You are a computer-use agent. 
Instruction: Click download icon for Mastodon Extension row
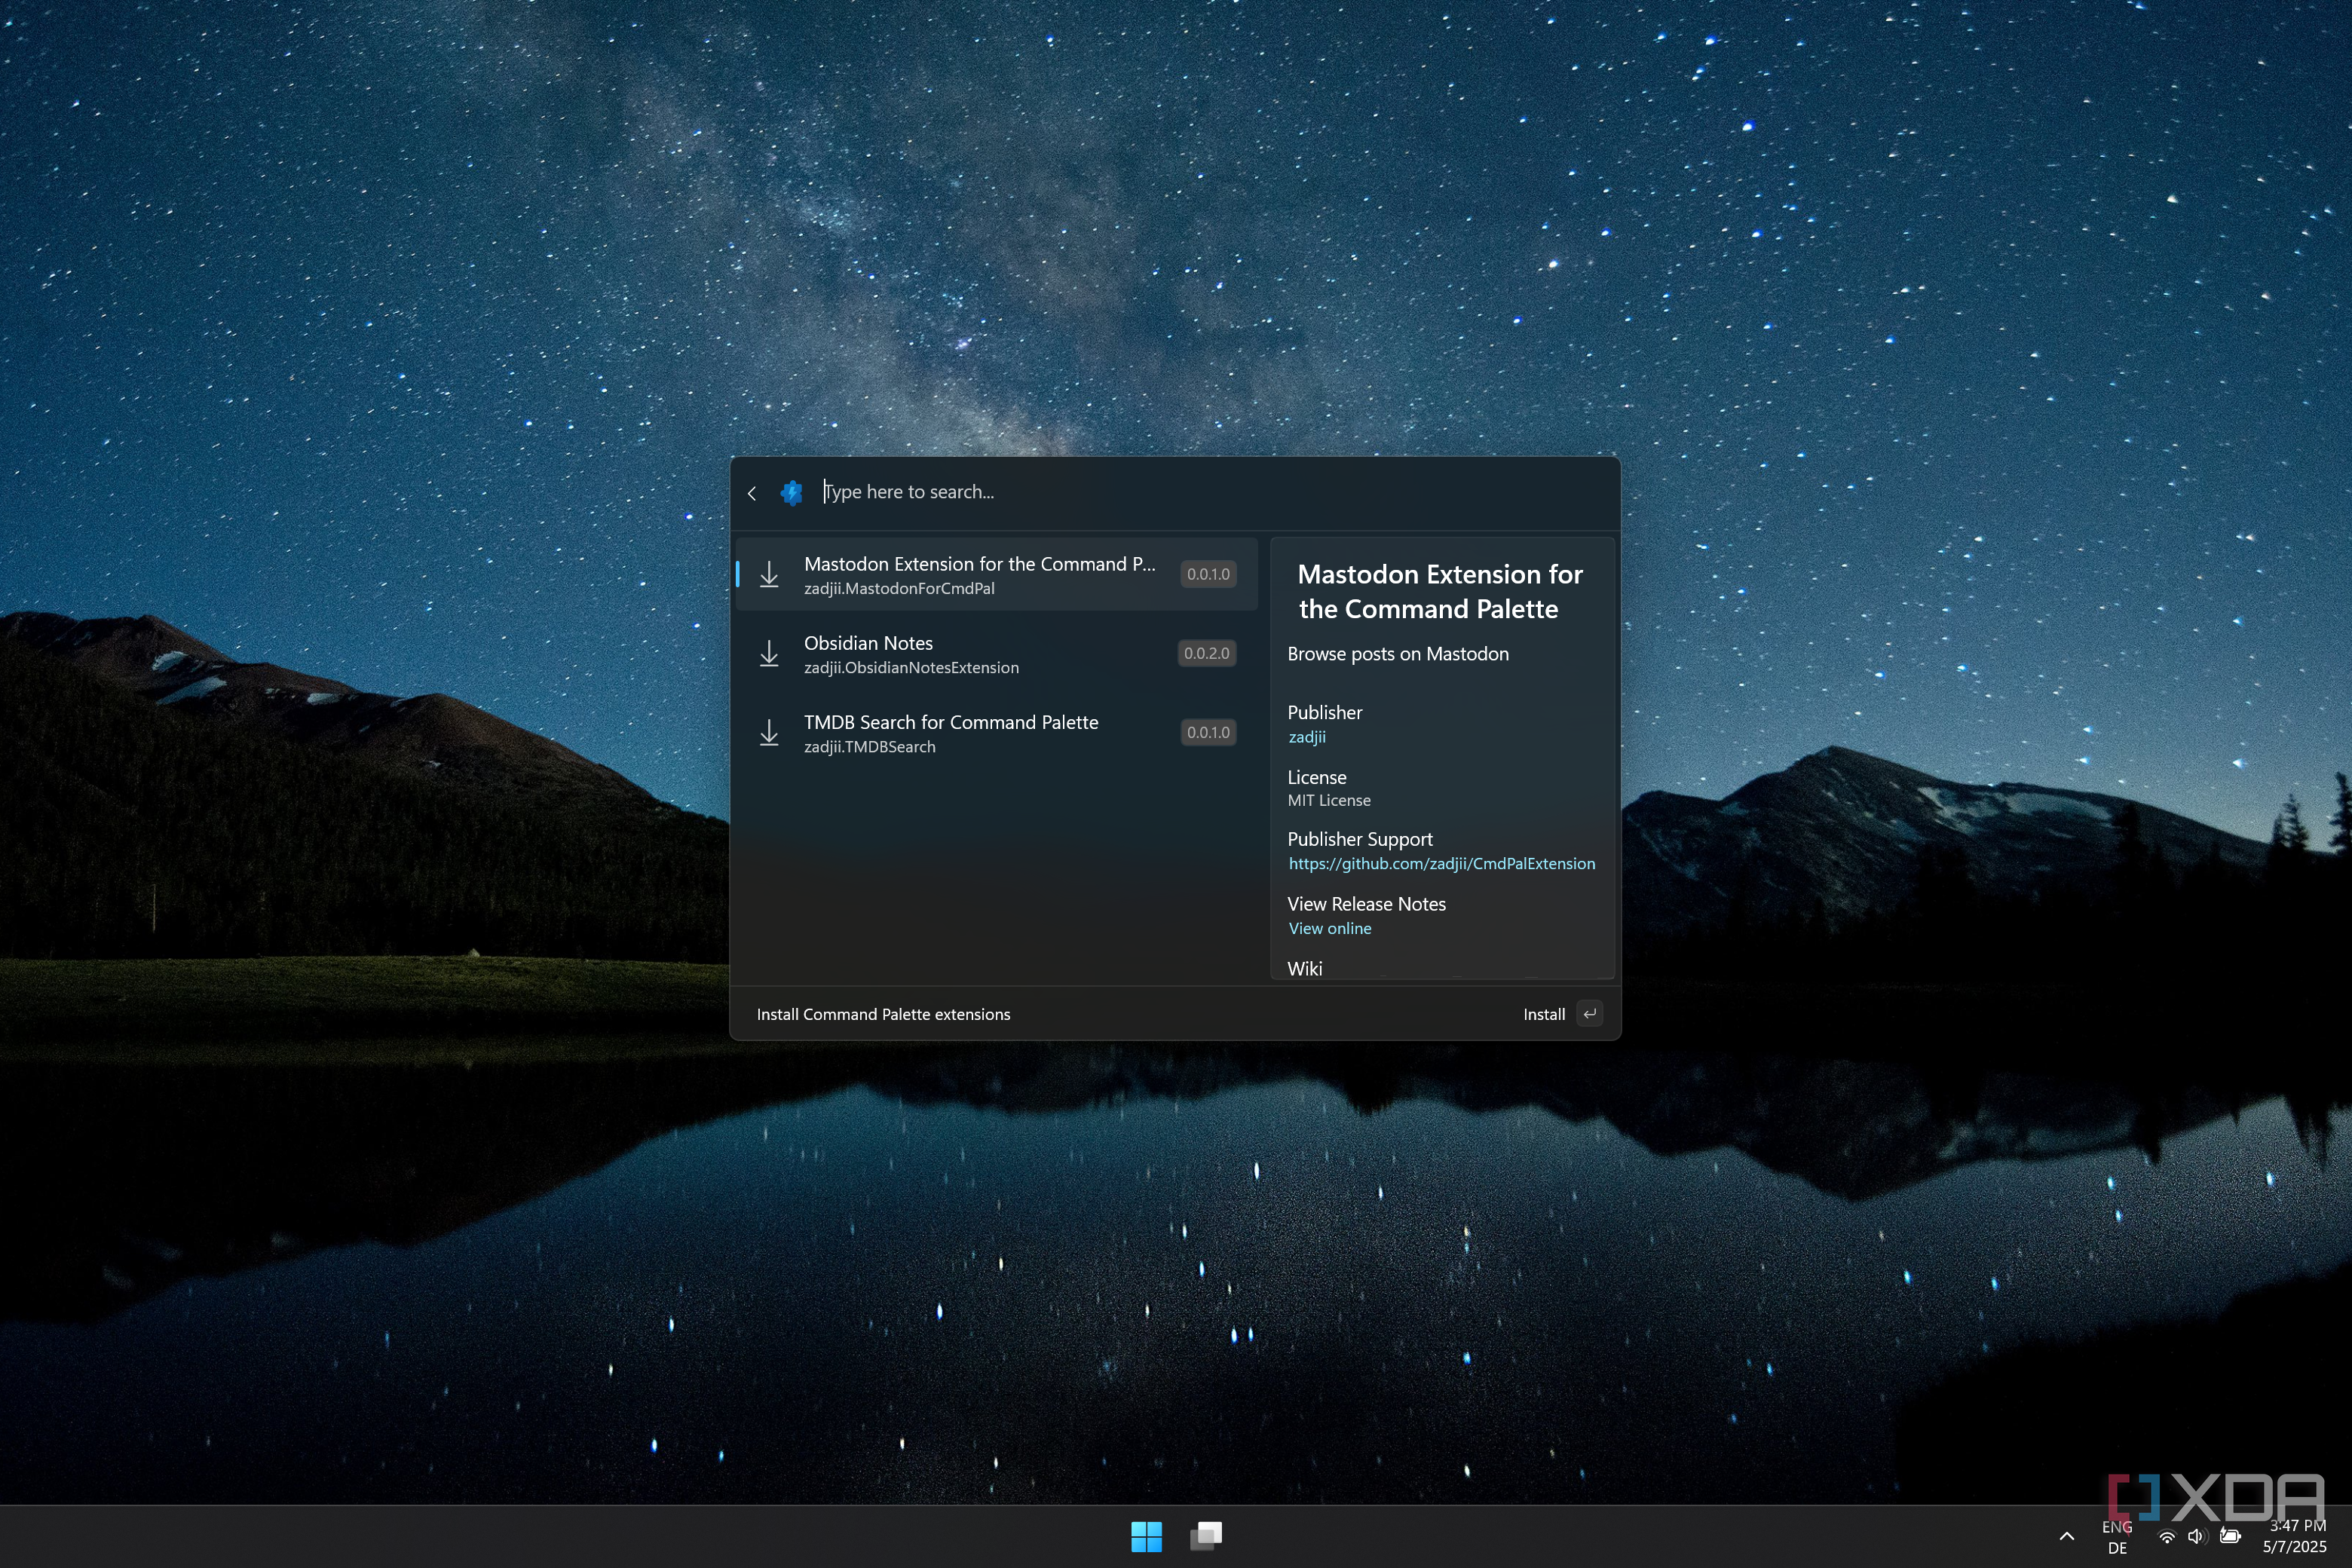click(x=769, y=575)
